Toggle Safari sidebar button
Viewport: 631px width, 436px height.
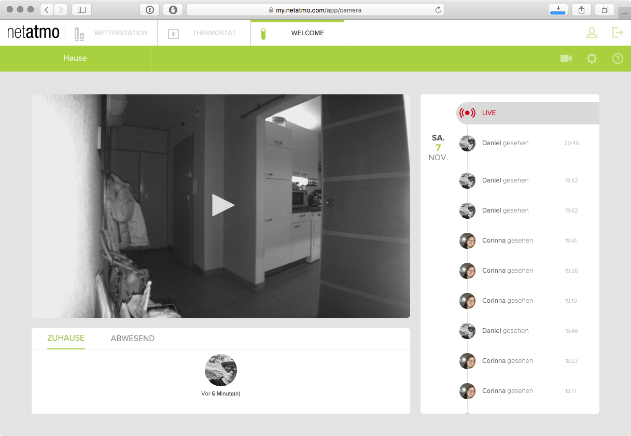point(81,10)
